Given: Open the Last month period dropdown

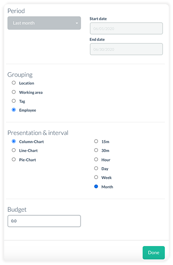Looking at the screenshot, I should tap(44, 23).
